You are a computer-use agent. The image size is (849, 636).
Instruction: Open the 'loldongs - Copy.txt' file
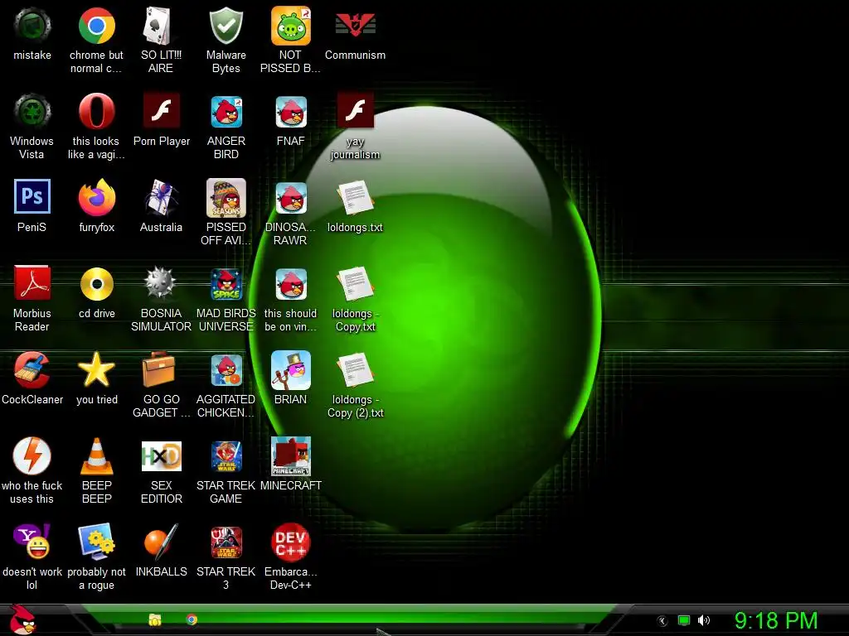coord(355,284)
